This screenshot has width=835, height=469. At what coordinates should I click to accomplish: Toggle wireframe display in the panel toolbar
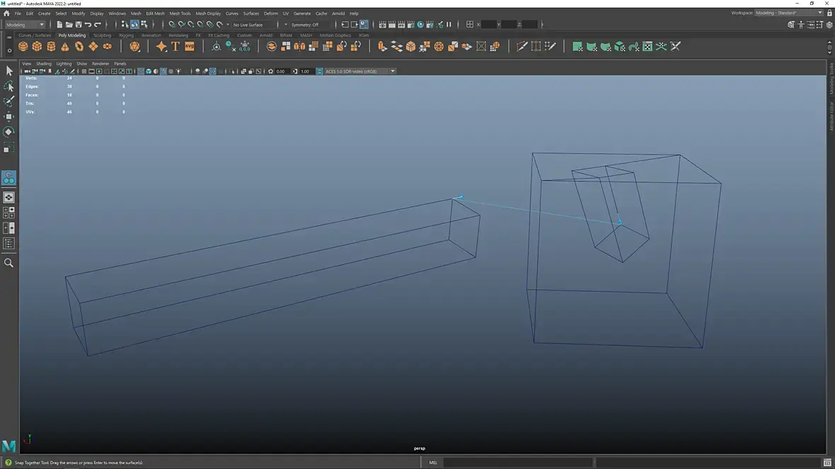tap(140, 71)
